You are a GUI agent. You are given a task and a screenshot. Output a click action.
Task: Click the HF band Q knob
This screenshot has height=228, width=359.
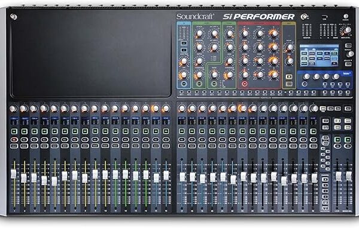coord(274,33)
